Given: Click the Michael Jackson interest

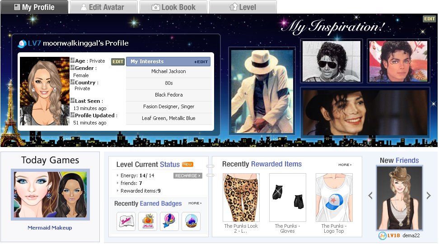Looking at the screenshot, I should 168,72.
